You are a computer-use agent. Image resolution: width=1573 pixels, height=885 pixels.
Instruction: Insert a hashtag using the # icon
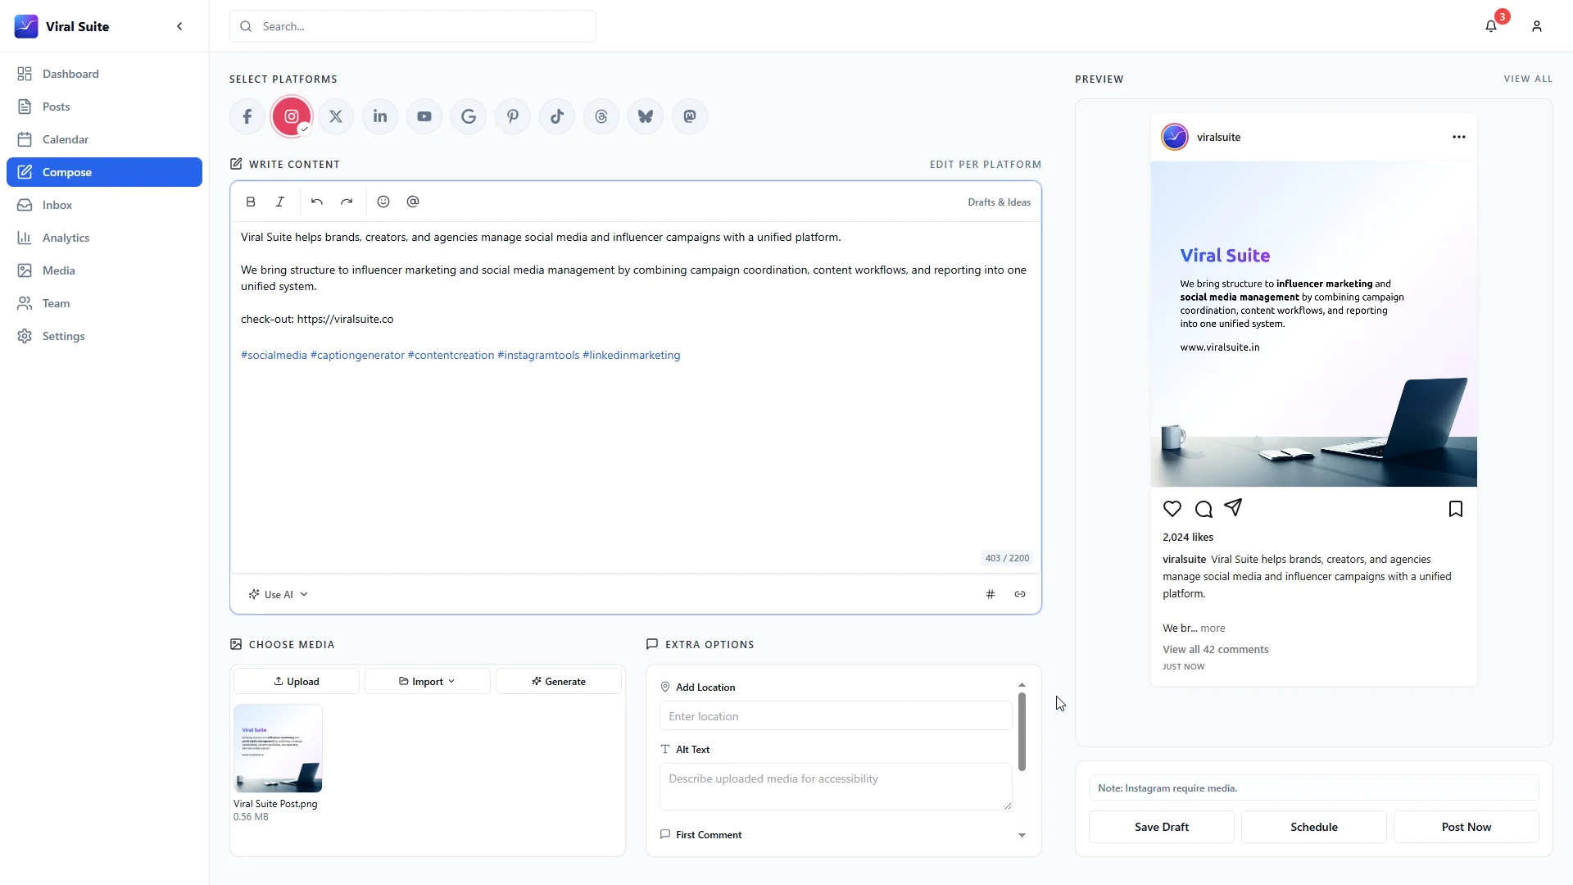coord(990,593)
